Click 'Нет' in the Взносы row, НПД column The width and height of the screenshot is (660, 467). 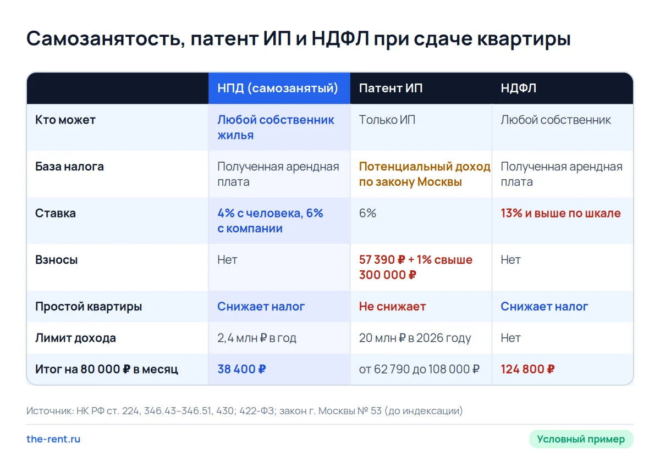tap(227, 260)
